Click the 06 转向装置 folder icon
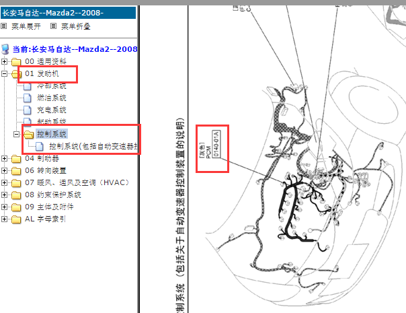406x313 pixels. [x=16, y=170]
